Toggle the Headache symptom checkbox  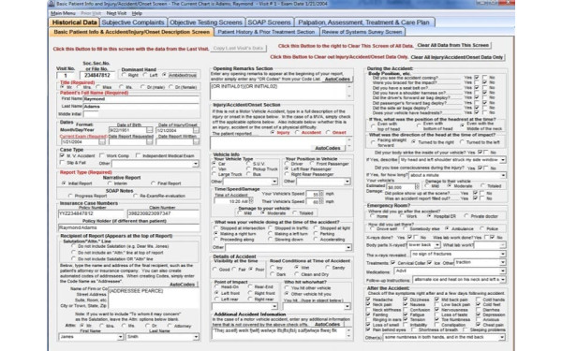pos(368,300)
